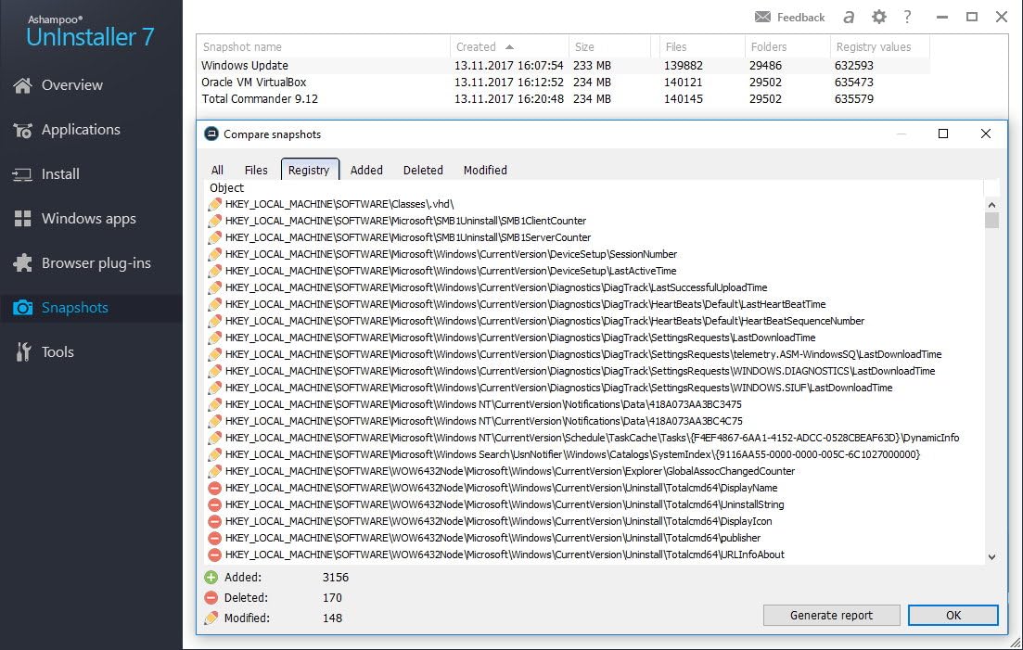The image size is (1023, 650).
Task: Select HeartBeats\Default\LastHeartBeatTime entry
Action: pos(525,304)
